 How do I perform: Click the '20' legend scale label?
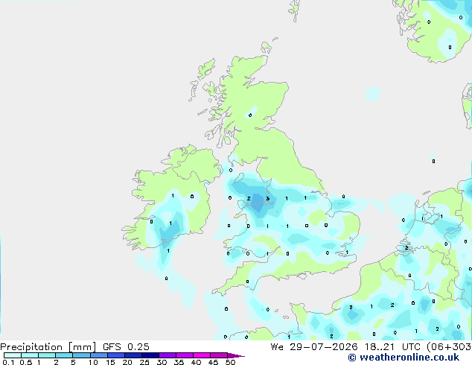pos(127,362)
